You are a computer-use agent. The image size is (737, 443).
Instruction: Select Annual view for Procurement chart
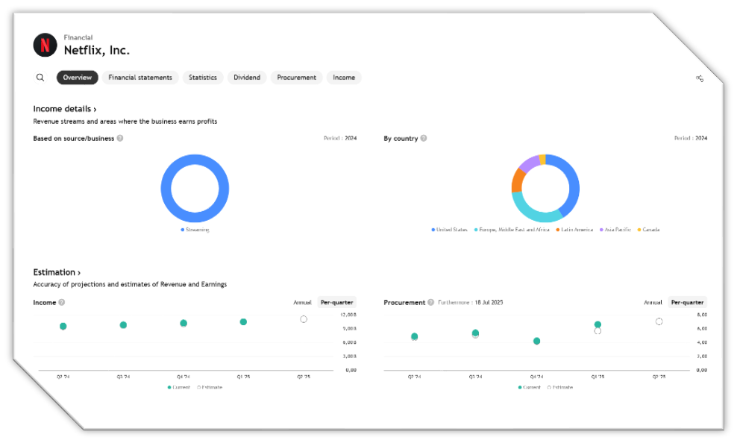(653, 303)
